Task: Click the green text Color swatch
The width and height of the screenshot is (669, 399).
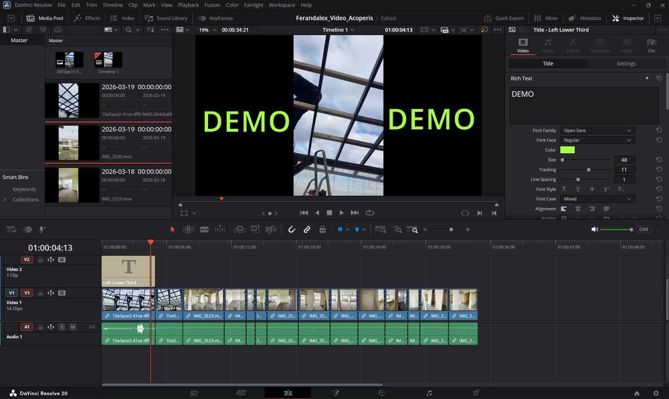Action: (x=567, y=150)
